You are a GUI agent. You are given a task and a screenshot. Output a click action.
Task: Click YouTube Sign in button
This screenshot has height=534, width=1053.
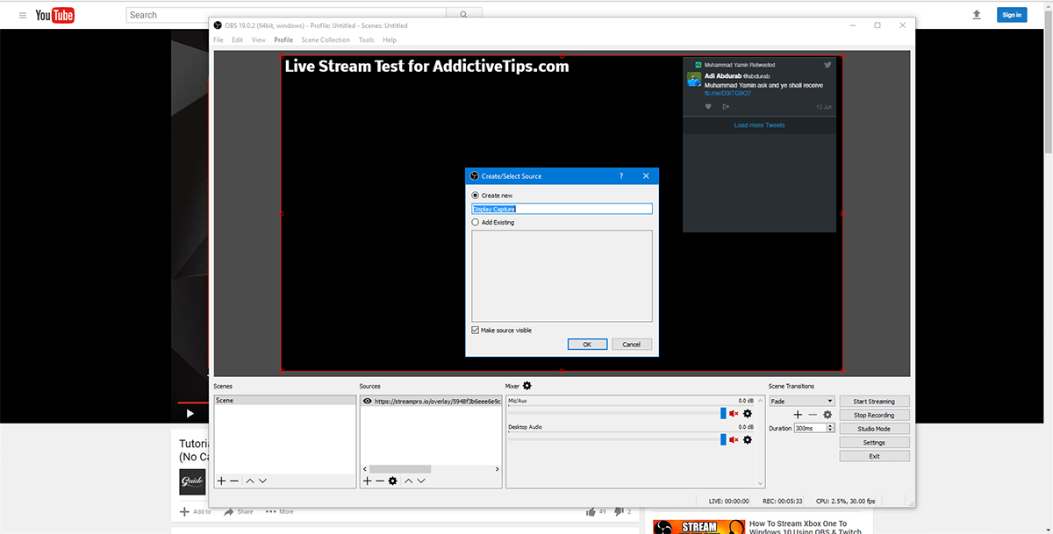(1012, 15)
